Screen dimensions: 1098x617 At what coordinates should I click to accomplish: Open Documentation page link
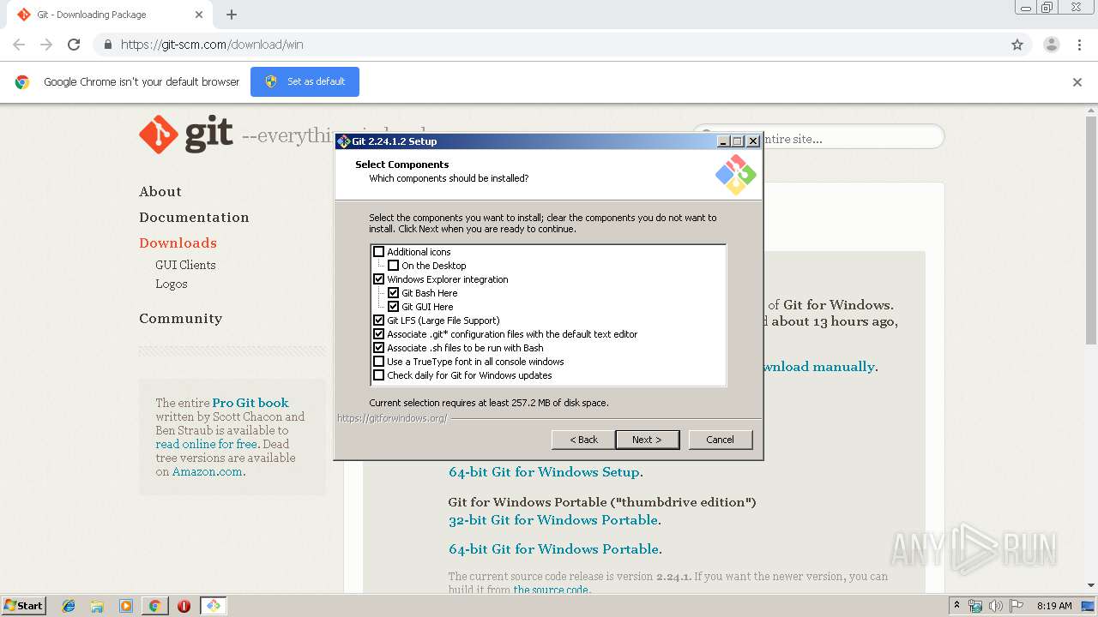194,218
